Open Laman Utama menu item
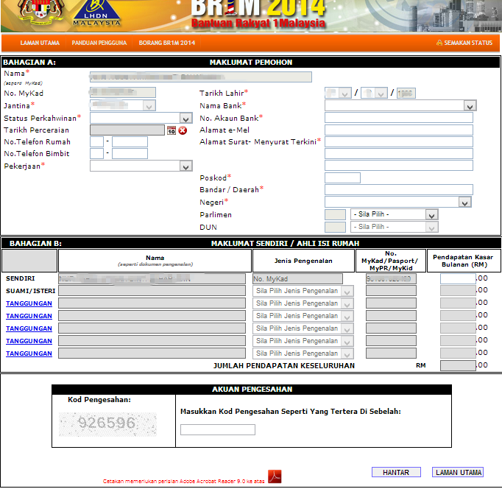Screen dimensions: 502x489 tap(40, 43)
